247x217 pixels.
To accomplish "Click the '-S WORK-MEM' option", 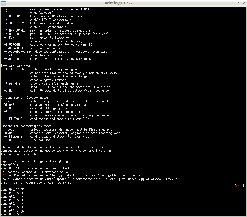I will click(x=13, y=45).
